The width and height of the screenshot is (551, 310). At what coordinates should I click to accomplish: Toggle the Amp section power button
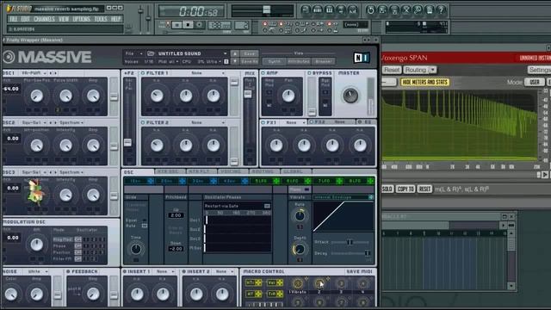pos(263,73)
